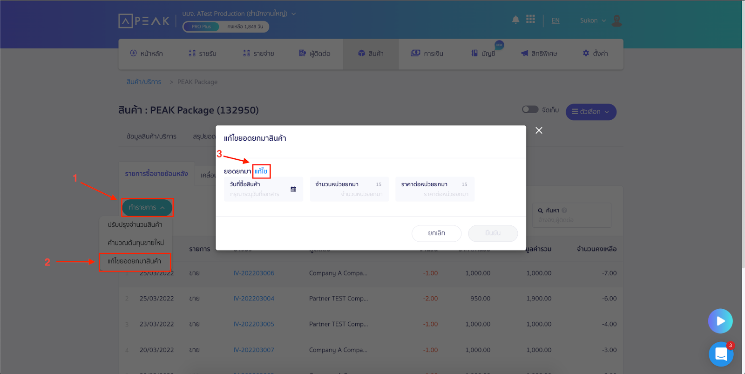Click the -2.00 quantity cell
Screen dimensions: 745x374
430,299
